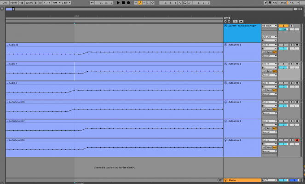Arm Aufnahme 1 for recording
305x184 pixels.
click(x=297, y=45)
